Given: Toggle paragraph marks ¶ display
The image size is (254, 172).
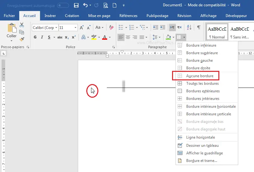Looking at the screenshot, I should [x=199, y=27].
